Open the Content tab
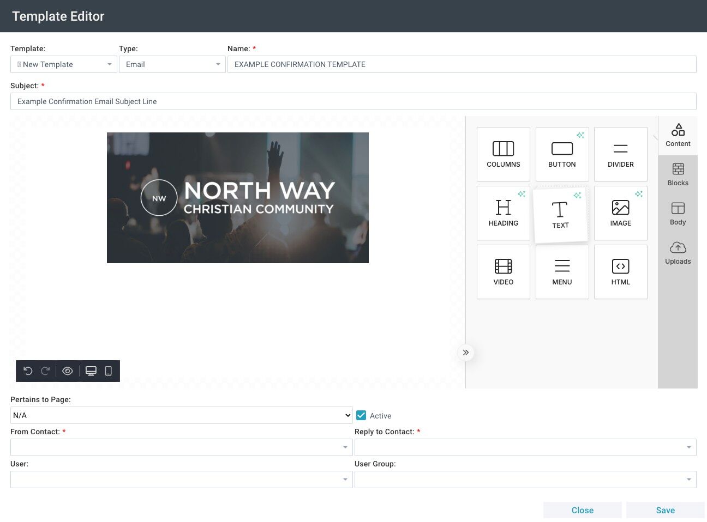The height and width of the screenshot is (522, 707). pyautogui.click(x=678, y=136)
